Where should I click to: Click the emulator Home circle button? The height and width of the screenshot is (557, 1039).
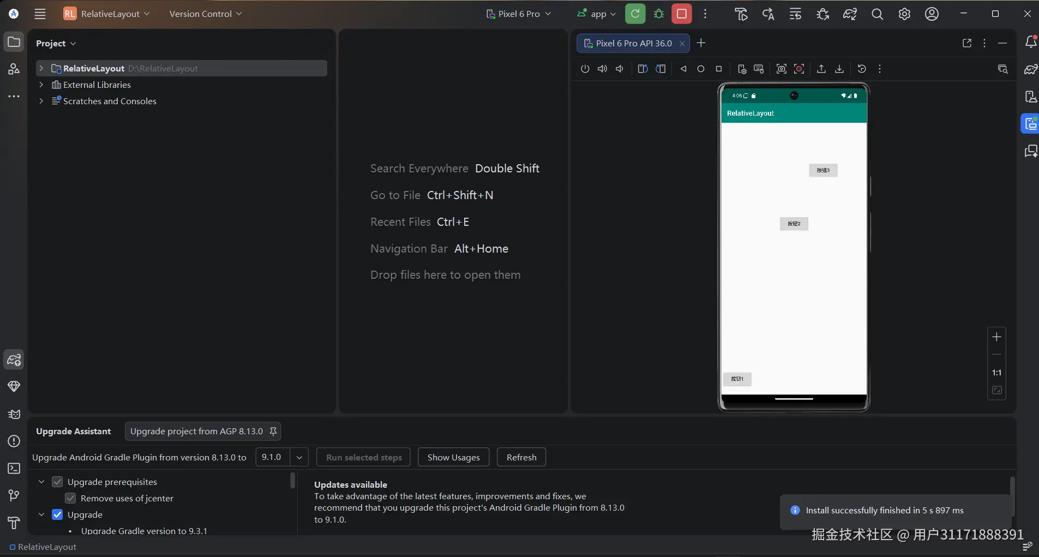pyautogui.click(x=701, y=69)
